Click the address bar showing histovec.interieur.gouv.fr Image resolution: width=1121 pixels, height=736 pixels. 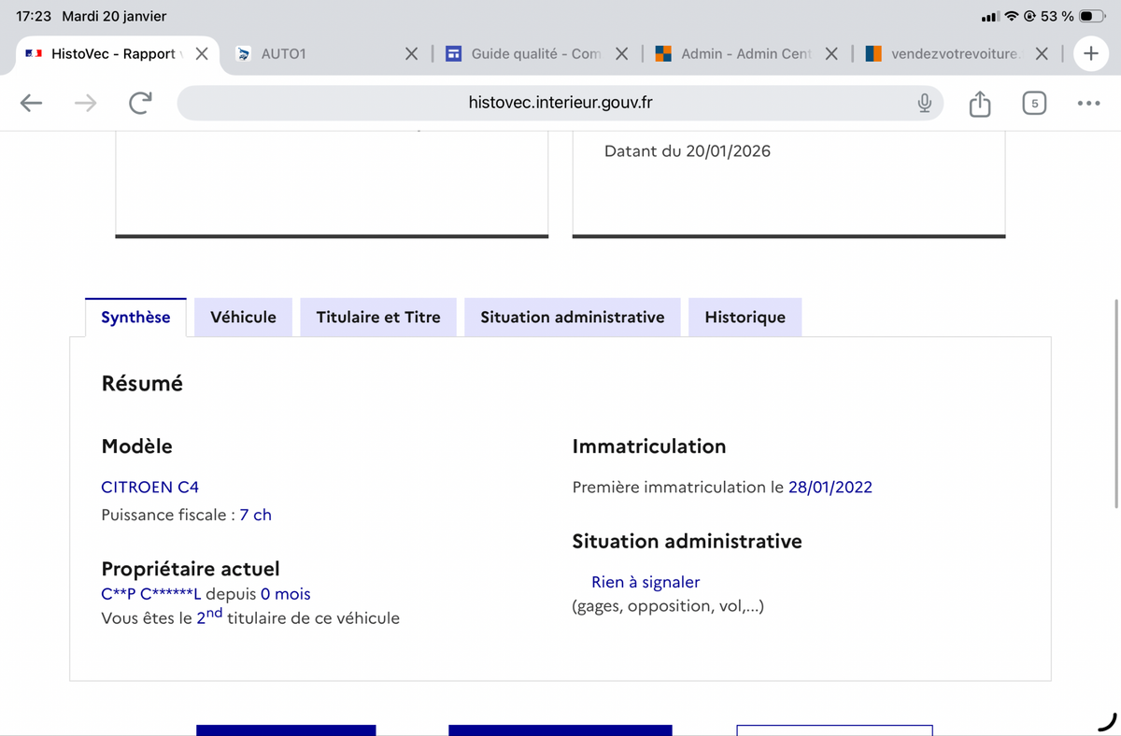pos(560,103)
